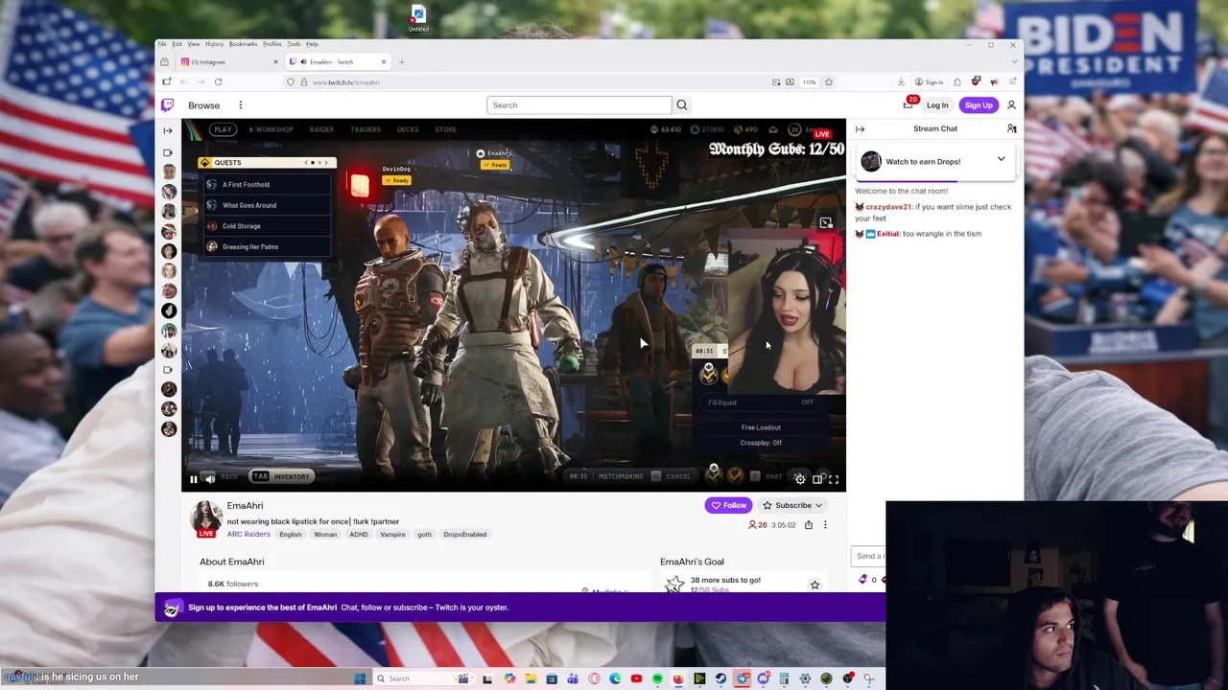1228x690 pixels.
Task: Toggle theatre mode on the player
Action: (x=817, y=479)
